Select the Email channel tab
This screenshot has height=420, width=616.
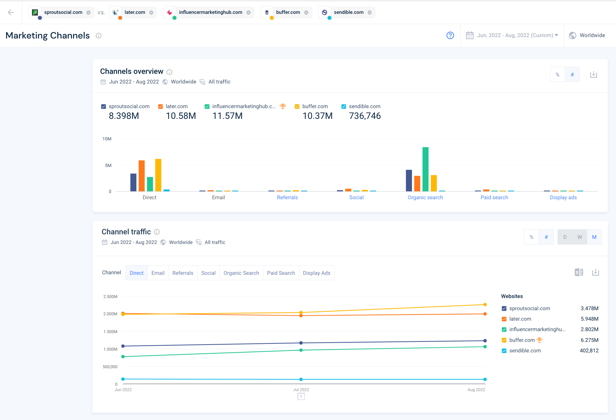(x=158, y=273)
